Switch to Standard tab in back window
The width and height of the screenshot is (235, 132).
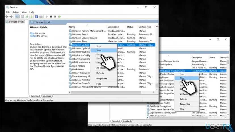pyautogui.click(x=127, y=121)
